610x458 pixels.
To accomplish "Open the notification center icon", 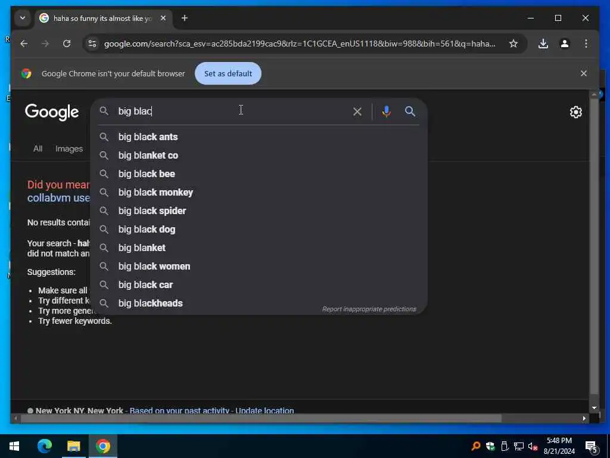I will [x=592, y=446].
